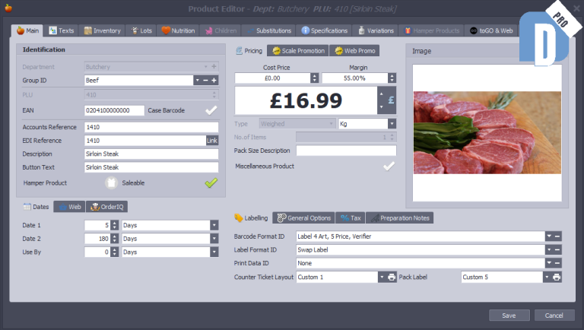
Task: Open the Scale Promotion tab
Action: point(297,51)
